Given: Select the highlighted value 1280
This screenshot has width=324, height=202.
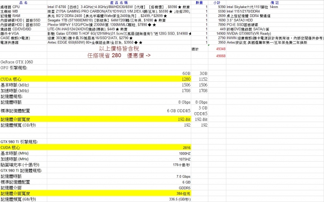Looking at the screenshot, I should 119,79.
